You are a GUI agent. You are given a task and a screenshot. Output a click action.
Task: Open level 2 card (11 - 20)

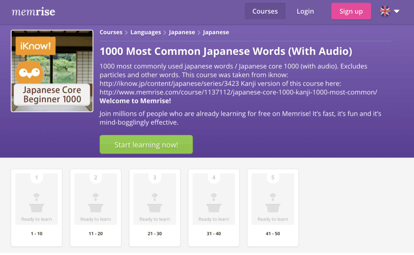(x=95, y=208)
